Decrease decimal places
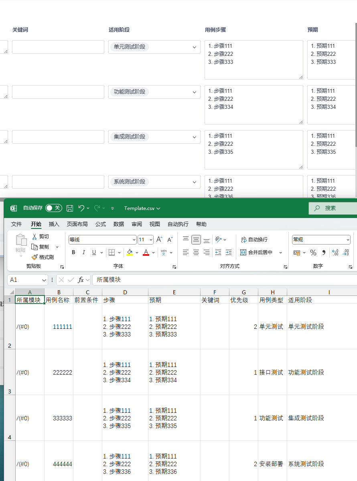The width and height of the screenshot is (357, 481). point(346,253)
